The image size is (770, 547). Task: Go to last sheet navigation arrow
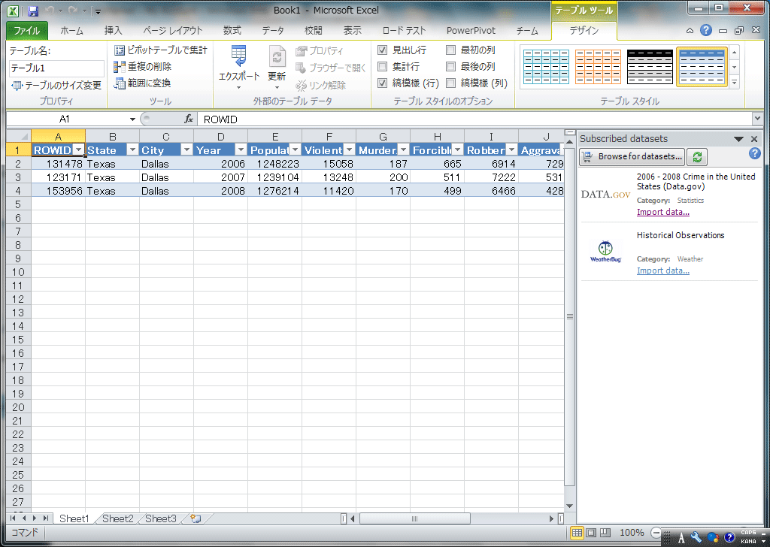click(45, 518)
